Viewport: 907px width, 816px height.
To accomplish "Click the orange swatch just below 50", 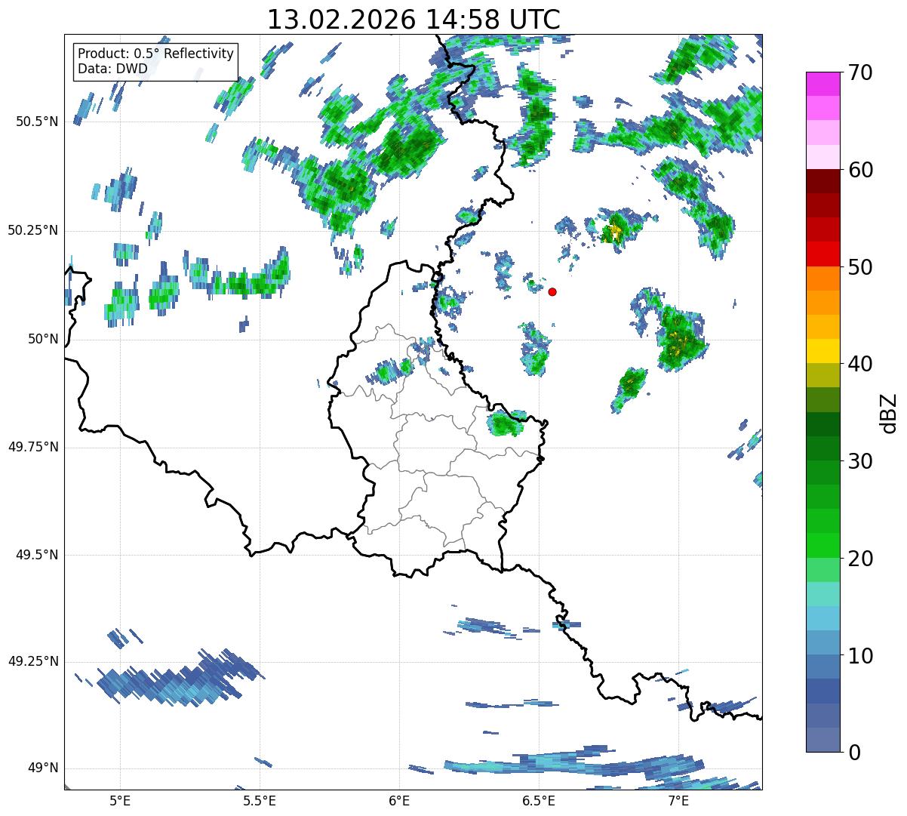I will pos(822,279).
